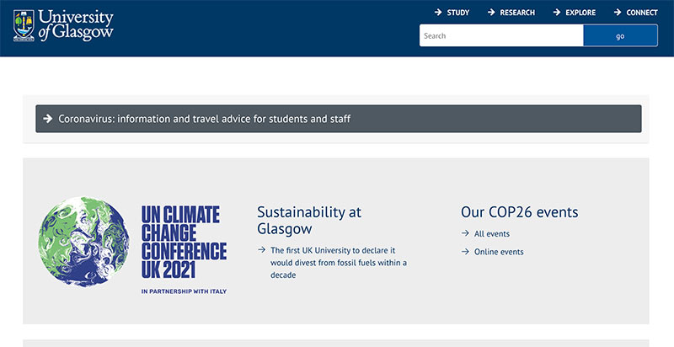Screen dimensions: 674x347
Task: Click the arrow icon beside Connect
Action: [x=618, y=13]
